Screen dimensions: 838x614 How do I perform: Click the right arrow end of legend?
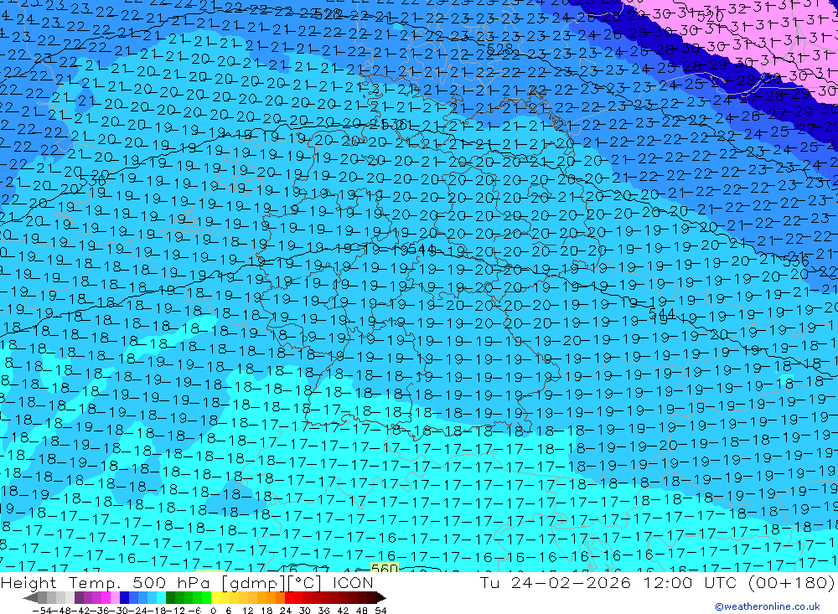381,597
